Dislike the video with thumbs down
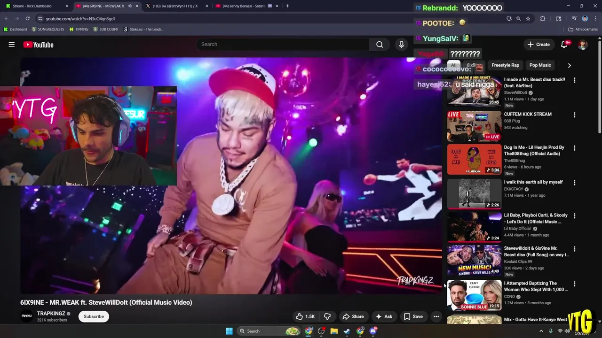 click(x=327, y=316)
